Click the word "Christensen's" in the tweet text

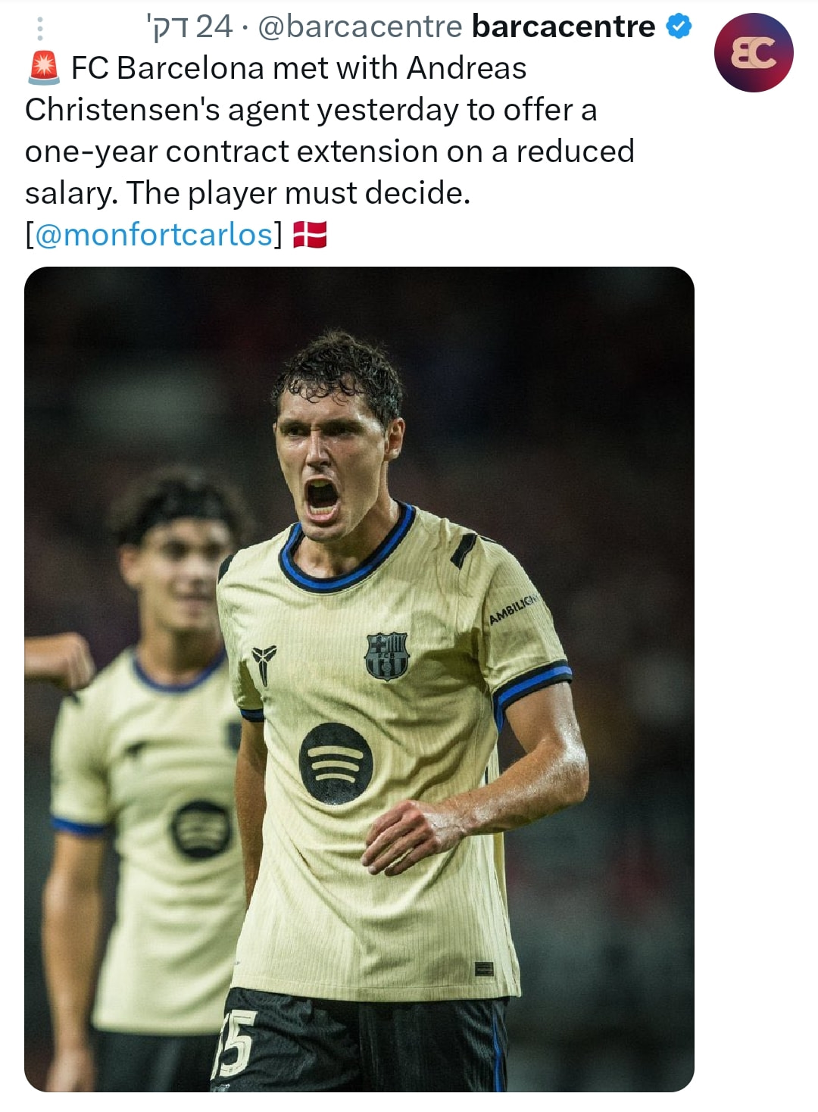point(122,110)
